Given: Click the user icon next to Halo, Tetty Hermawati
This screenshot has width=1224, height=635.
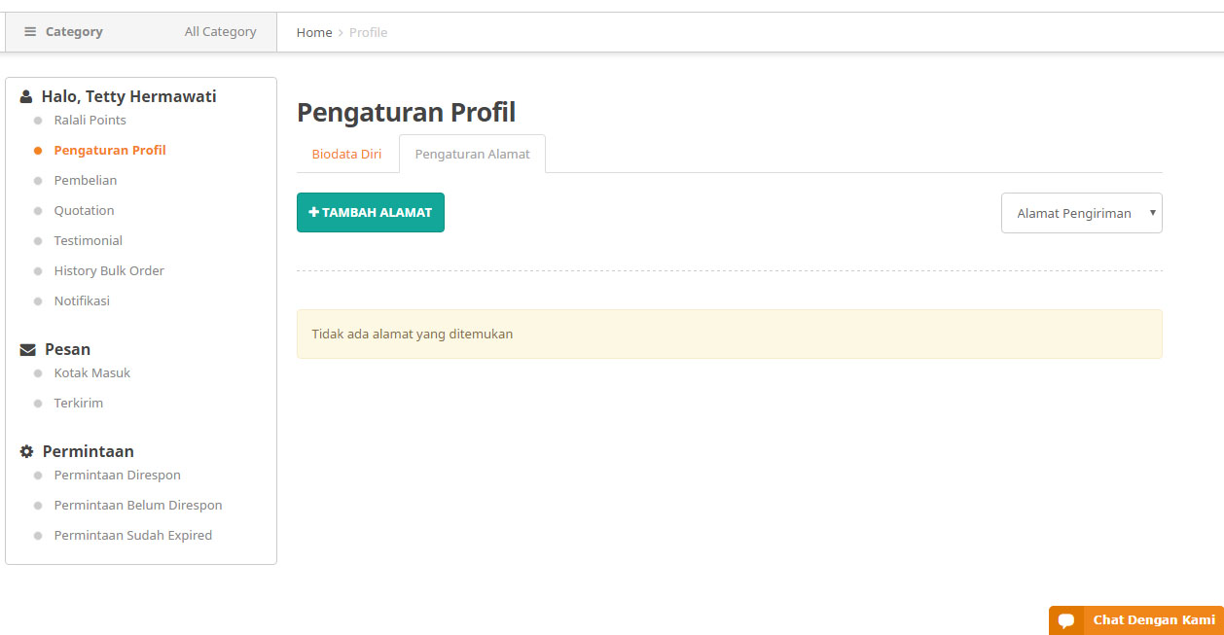Looking at the screenshot, I should click(26, 97).
